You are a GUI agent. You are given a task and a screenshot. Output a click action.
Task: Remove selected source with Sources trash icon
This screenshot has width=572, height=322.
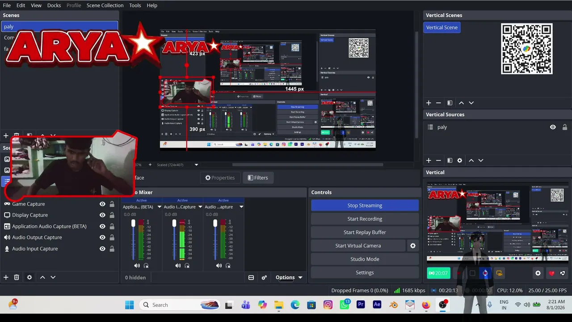click(17, 277)
